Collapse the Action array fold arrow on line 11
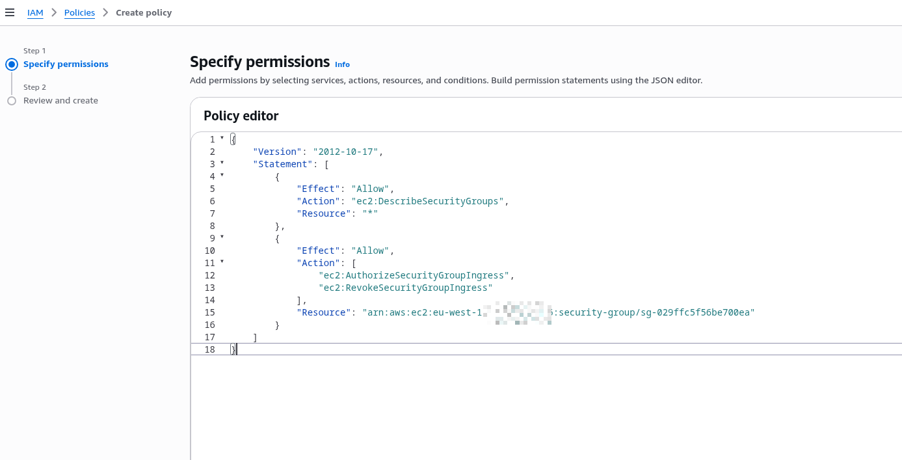Viewport: 902px width, 460px height. [x=222, y=262]
